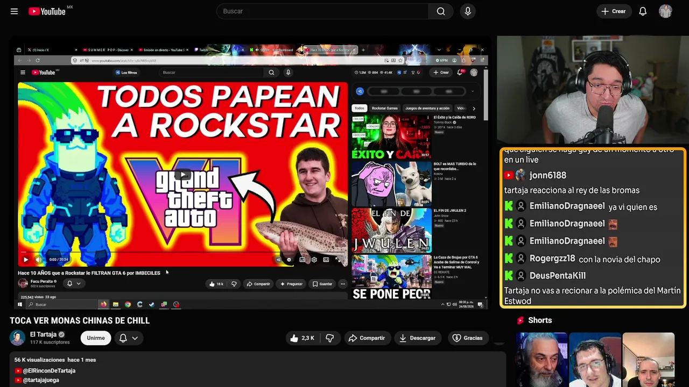Click the Facu Peralta channel name in stream
689x387 pixels.
click(41, 281)
